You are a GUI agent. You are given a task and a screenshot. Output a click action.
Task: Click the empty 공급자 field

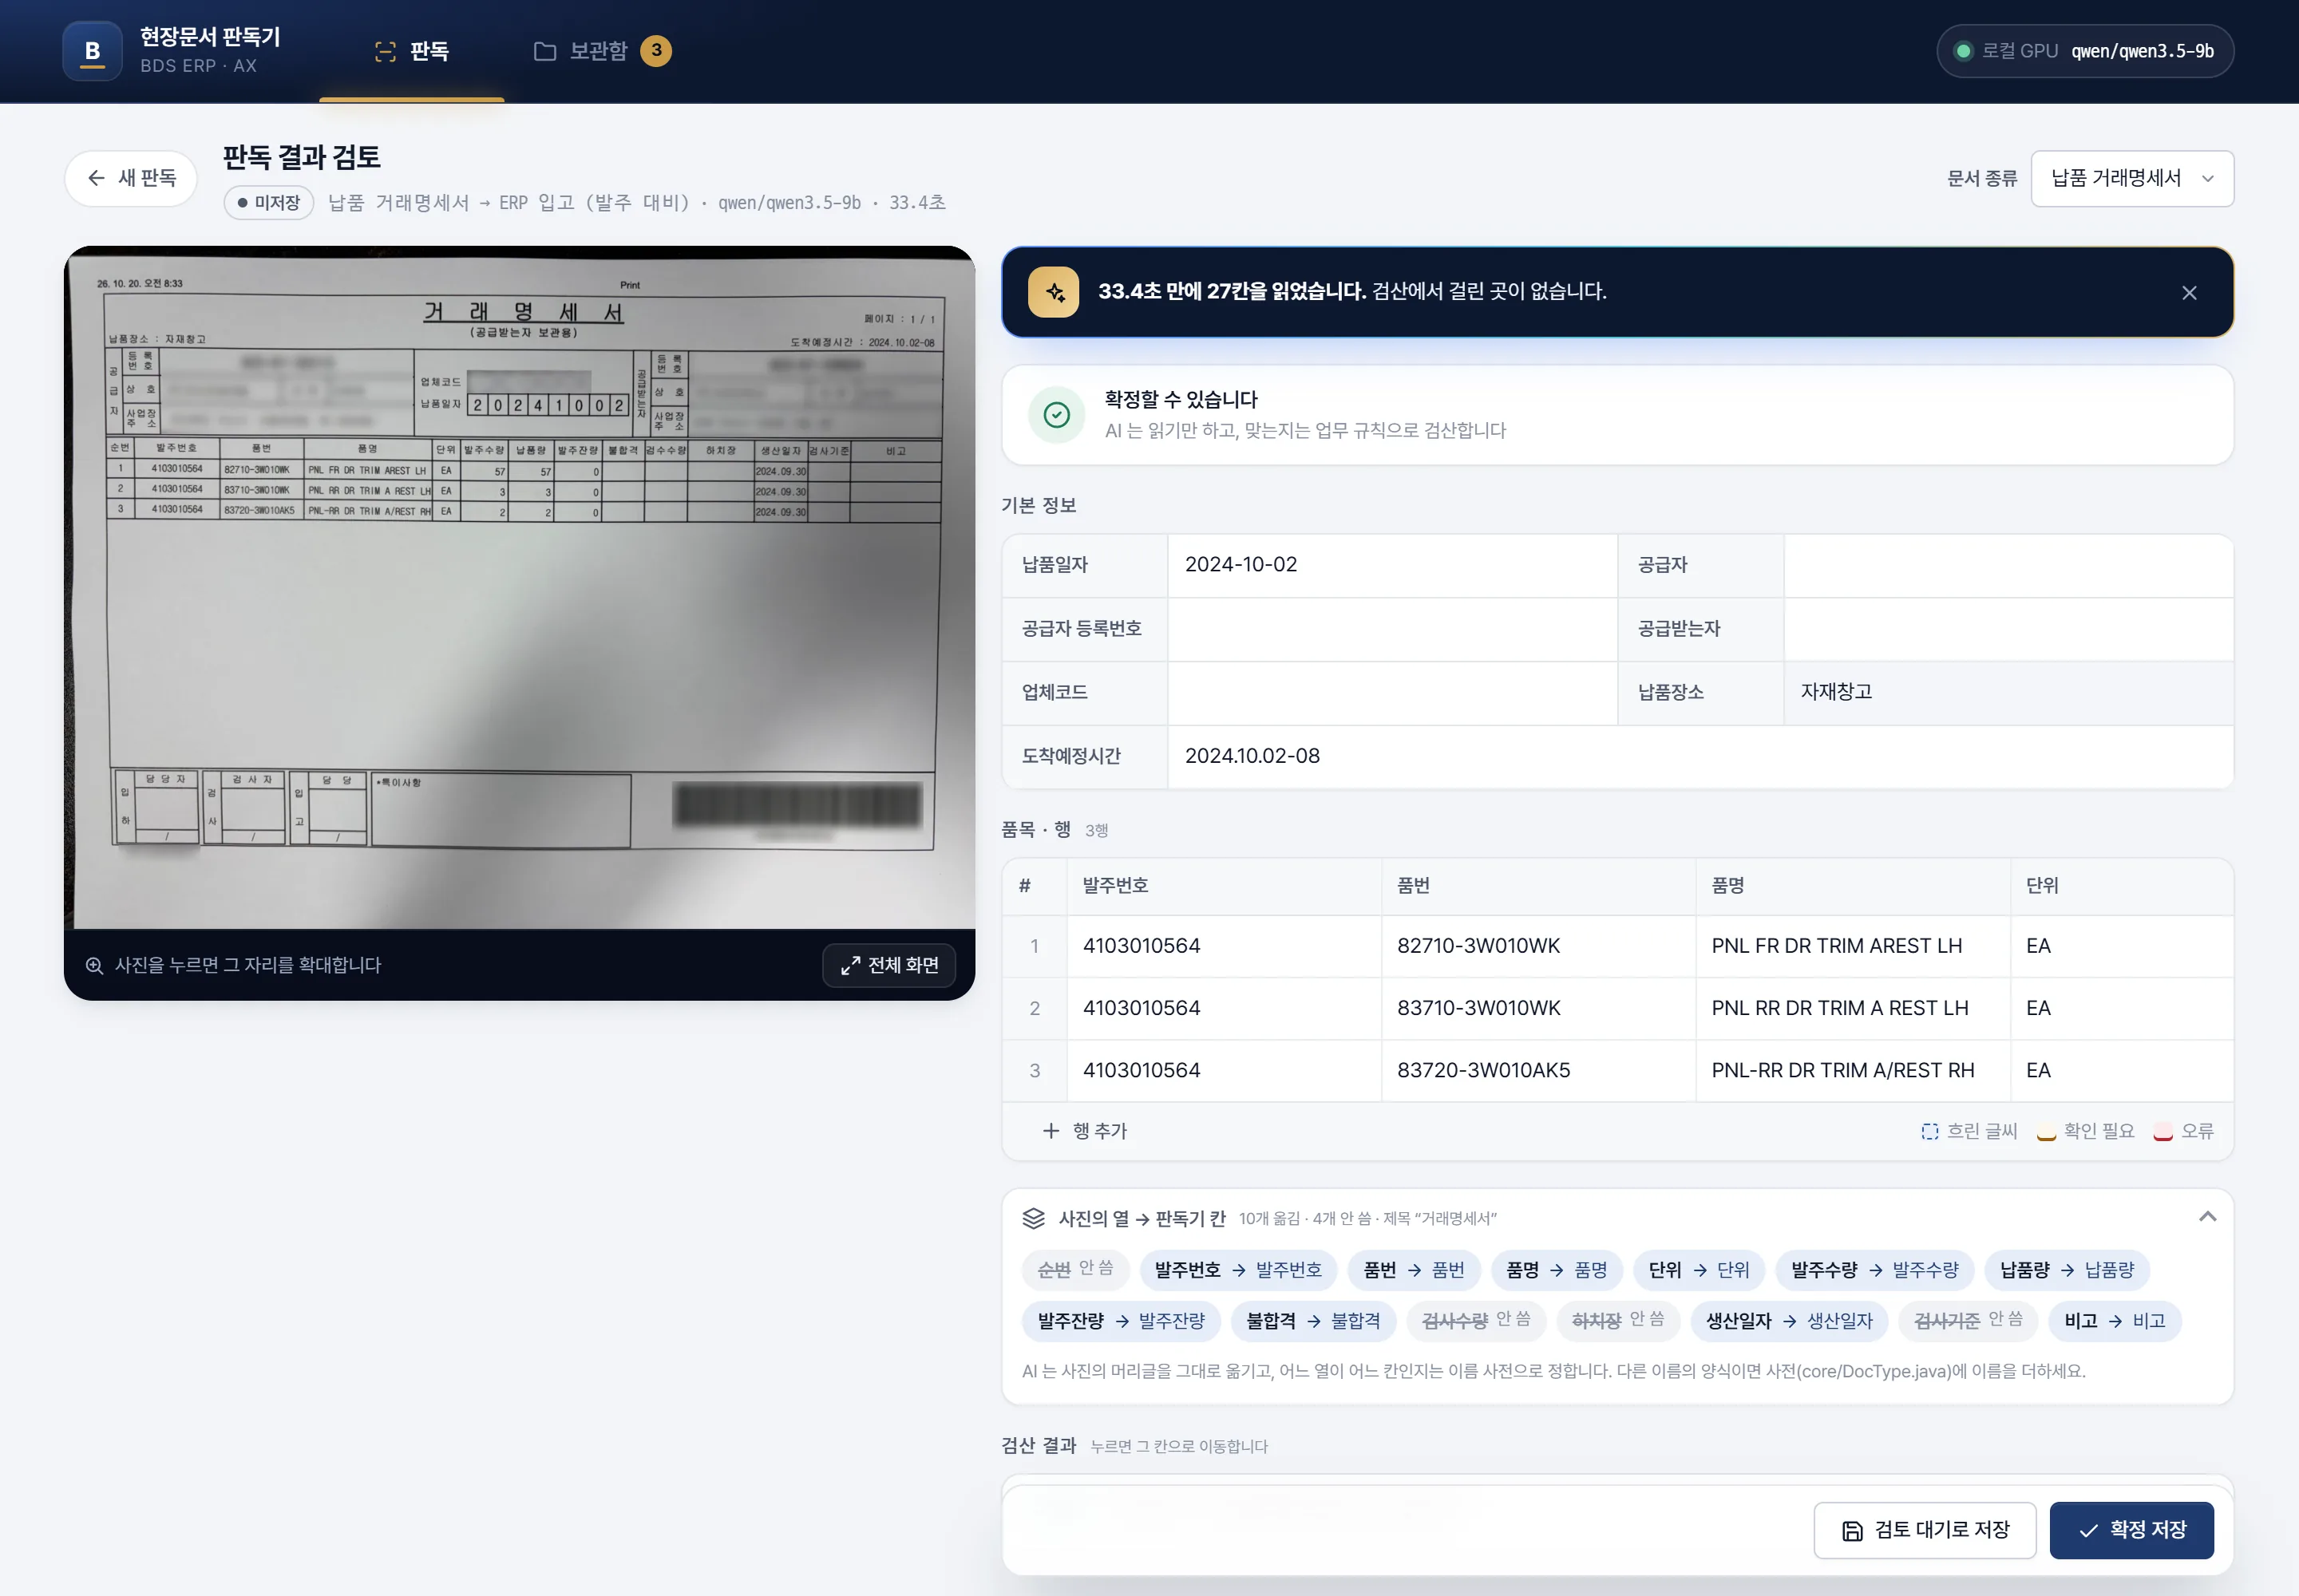click(2008, 565)
